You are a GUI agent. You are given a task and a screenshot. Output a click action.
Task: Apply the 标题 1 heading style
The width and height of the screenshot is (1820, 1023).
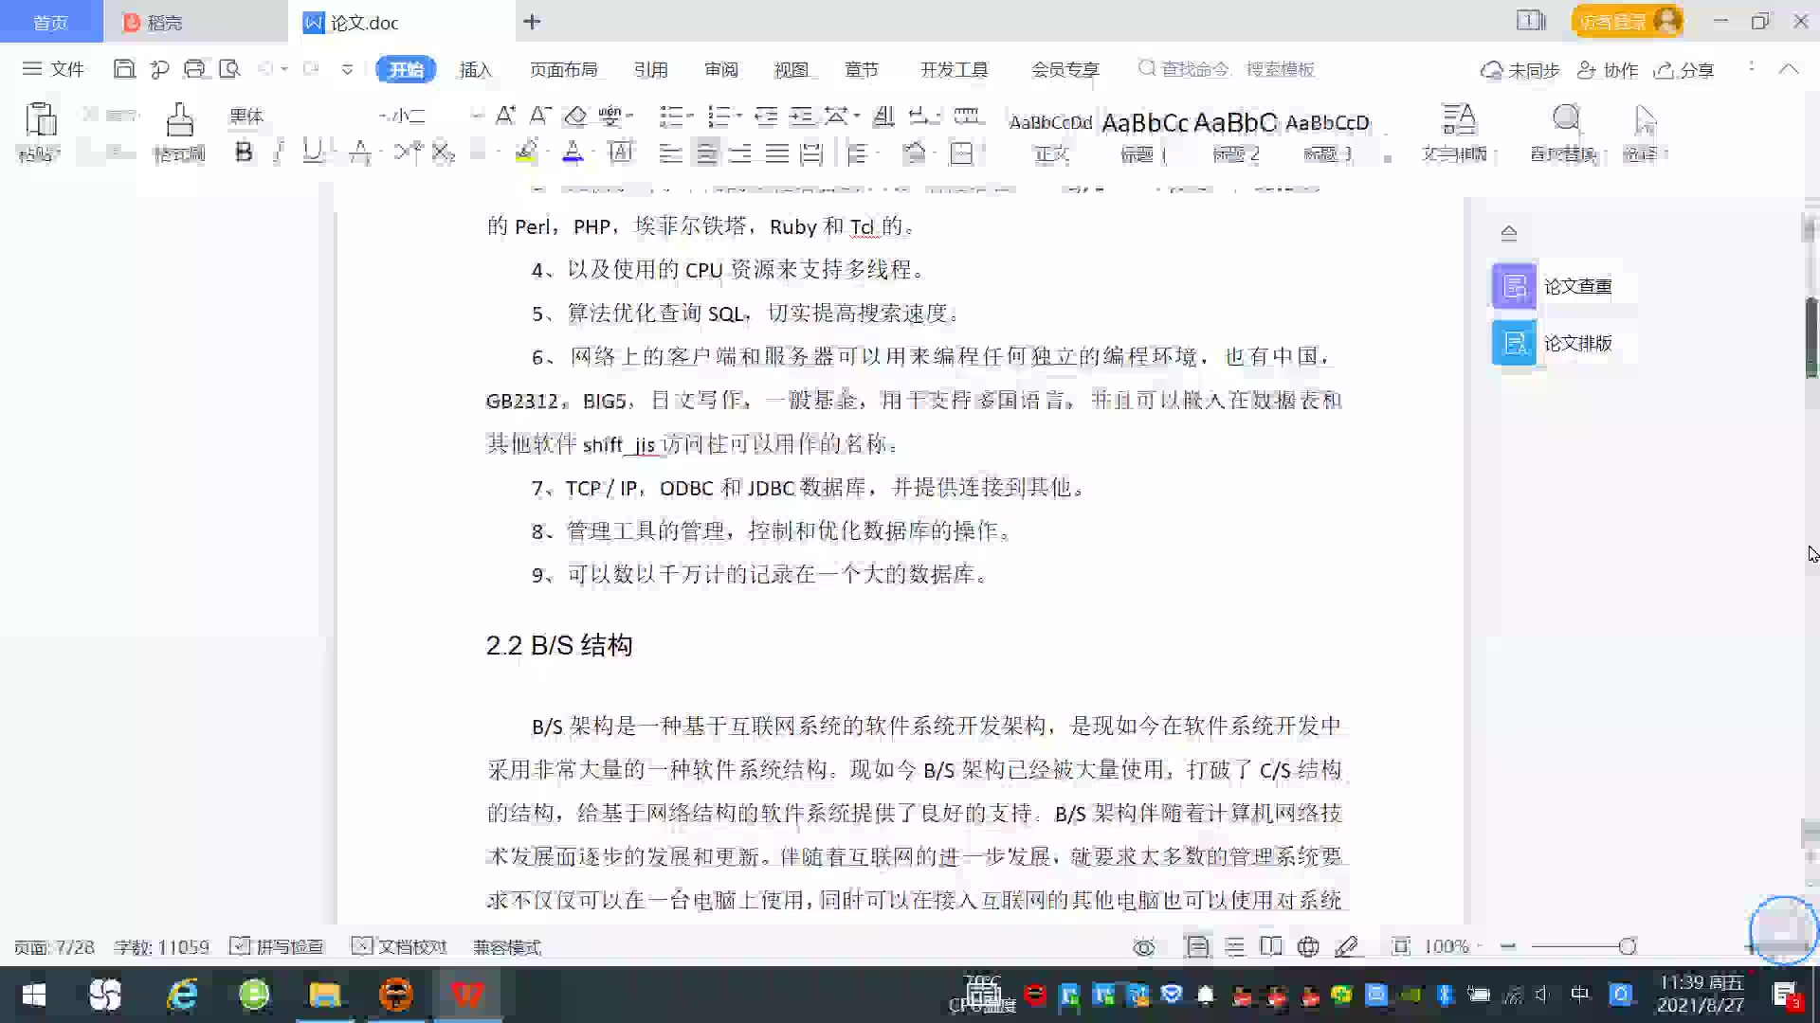click(x=1144, y=135)
